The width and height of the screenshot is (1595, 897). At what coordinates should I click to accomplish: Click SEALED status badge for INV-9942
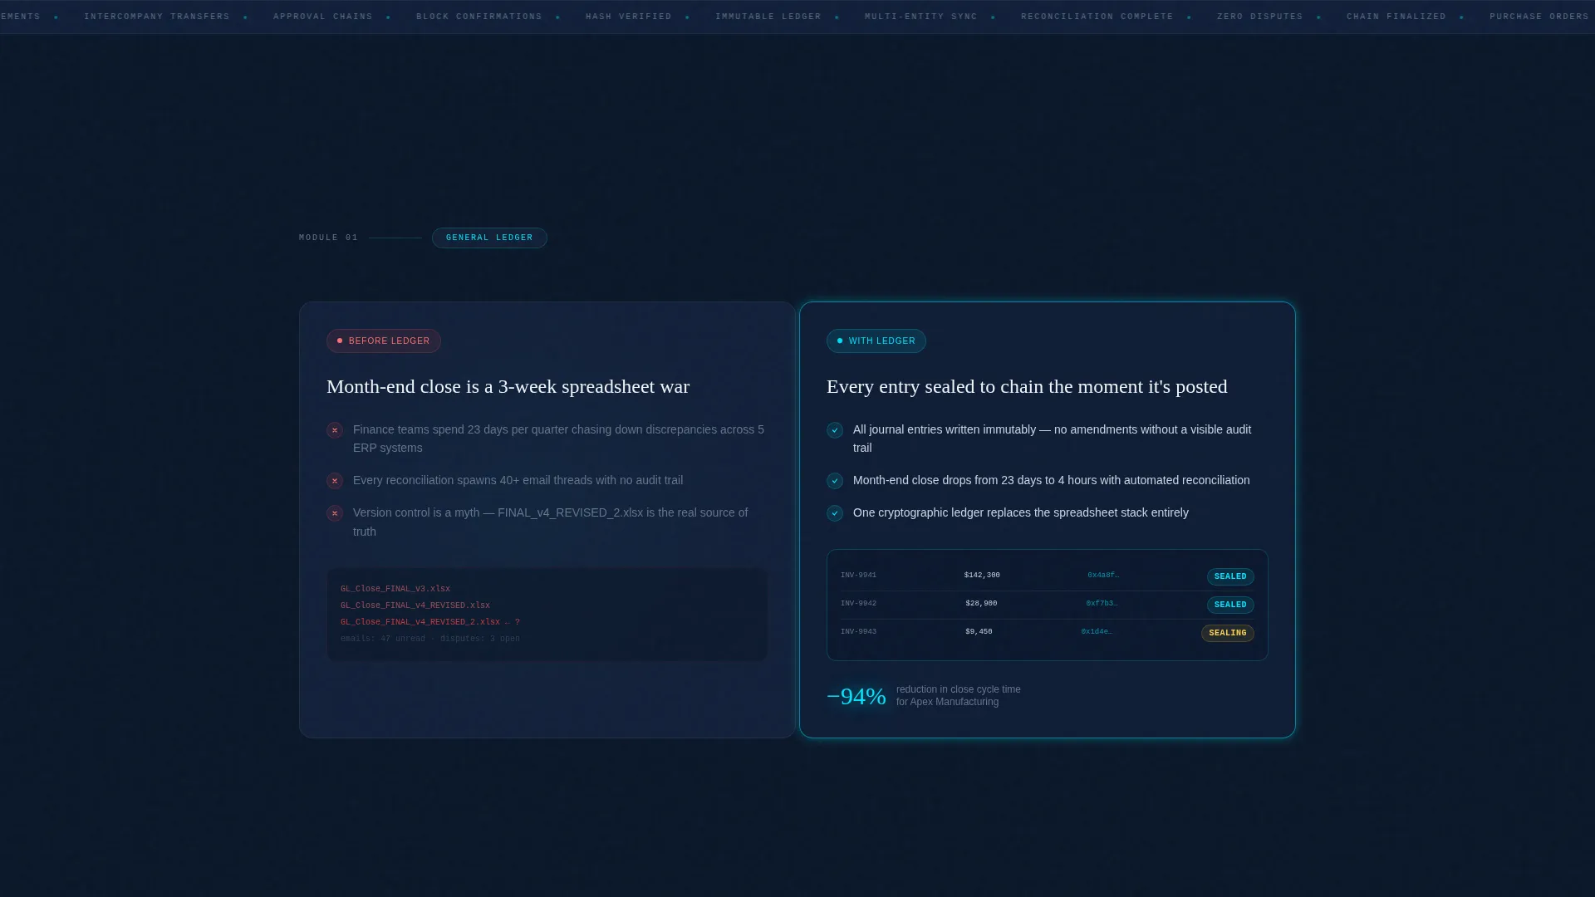pos(1230,605)
